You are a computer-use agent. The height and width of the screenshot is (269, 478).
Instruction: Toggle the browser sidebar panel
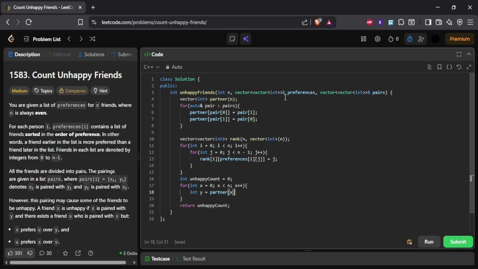point(428,22)
